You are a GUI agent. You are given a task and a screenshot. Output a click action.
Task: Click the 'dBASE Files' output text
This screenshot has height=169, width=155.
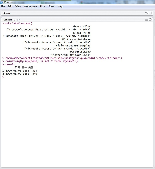point(82,27)
